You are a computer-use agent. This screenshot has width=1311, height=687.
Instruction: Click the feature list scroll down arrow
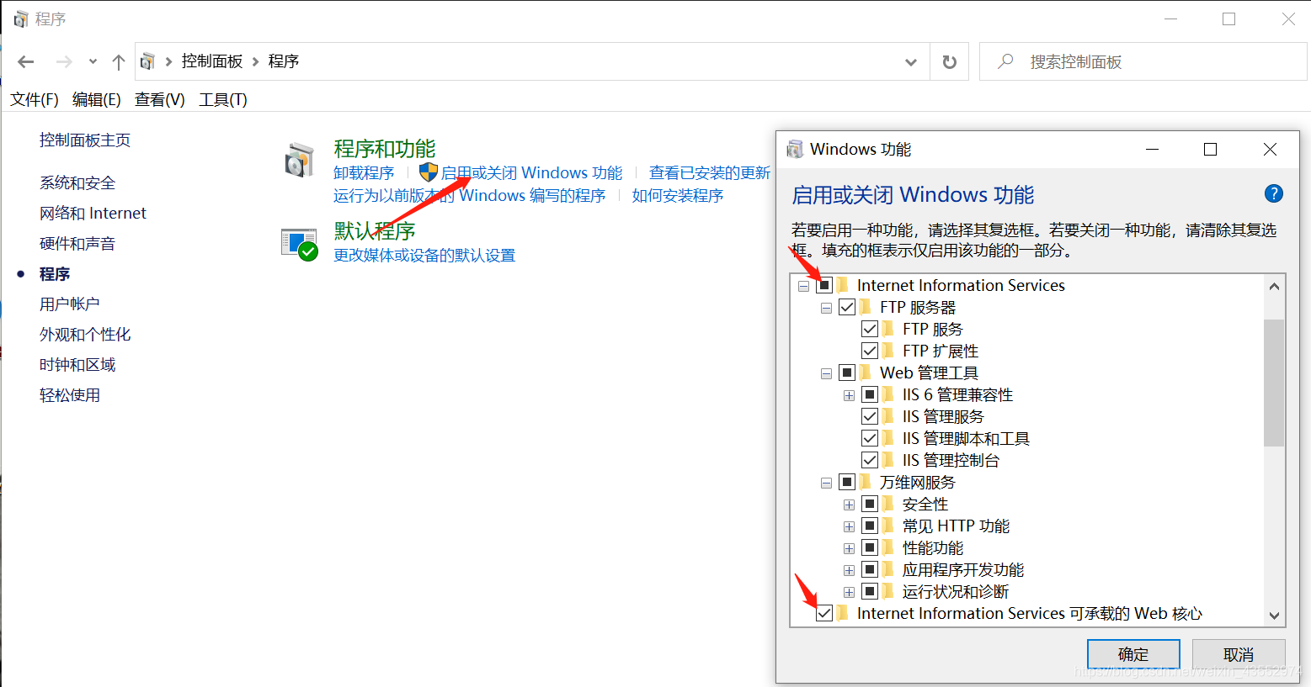click(x=1274, y=616)
